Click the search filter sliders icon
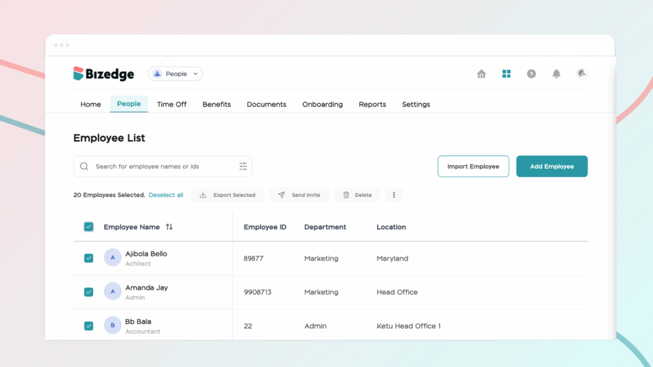The height and width of the screenshot is (367, 653). [243, 166]
